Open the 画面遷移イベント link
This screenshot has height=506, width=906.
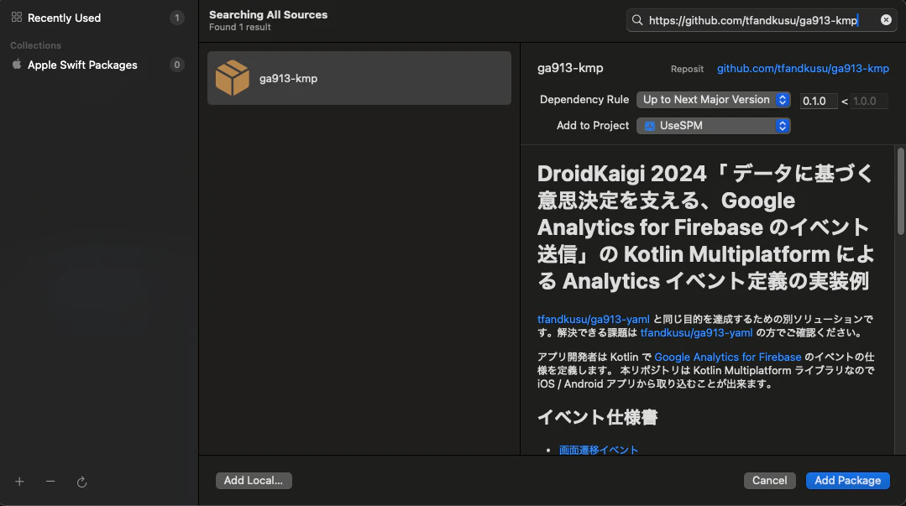click(598, 450)
